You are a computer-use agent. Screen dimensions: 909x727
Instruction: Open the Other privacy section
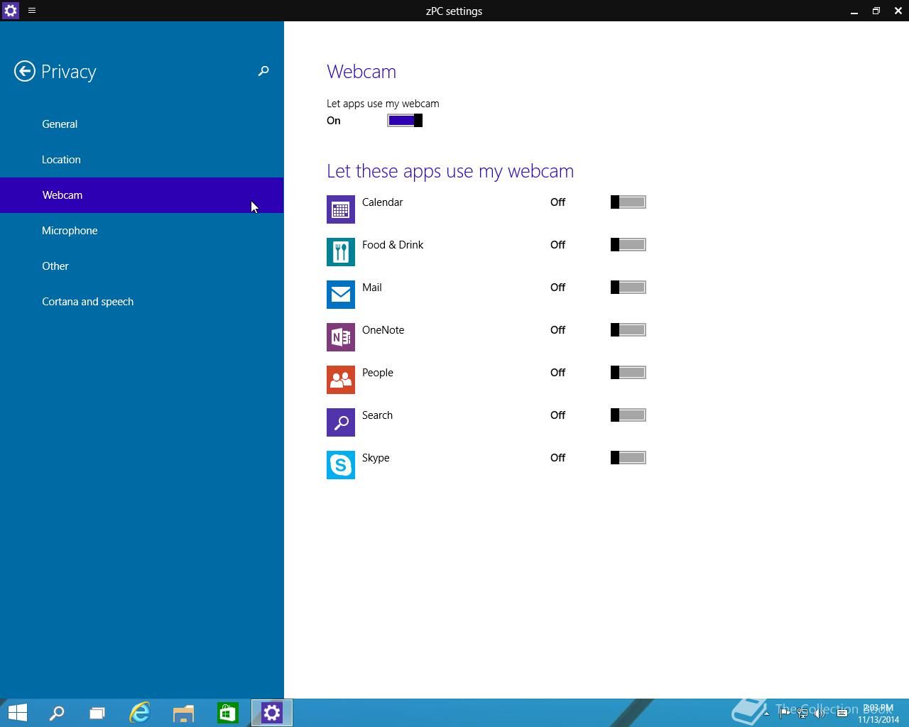(x=142, y=266)
